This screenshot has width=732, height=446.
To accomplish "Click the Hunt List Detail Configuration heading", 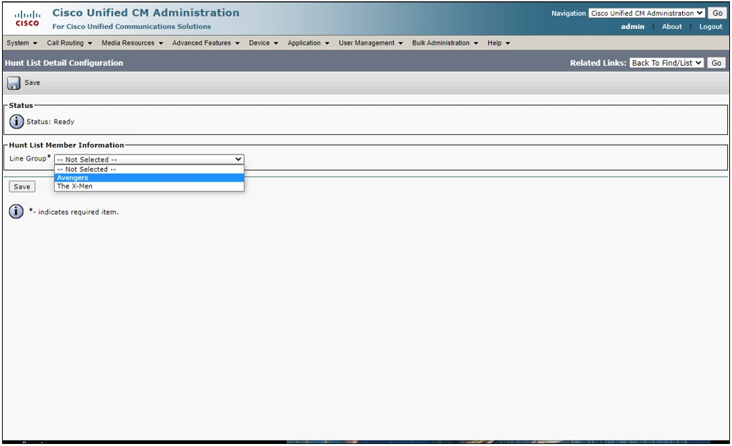I will 64,62.
